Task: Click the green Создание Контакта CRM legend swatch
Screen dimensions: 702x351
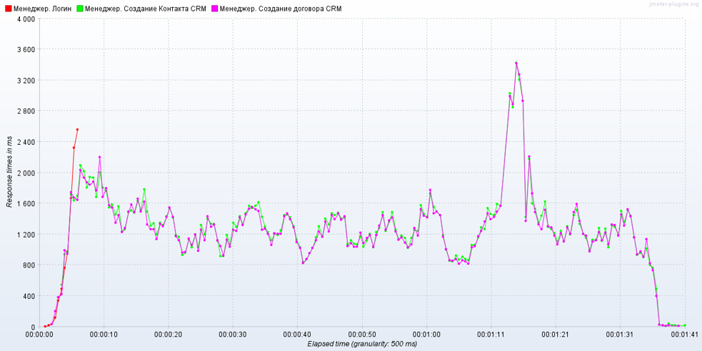Action: (x=79, y=9)
